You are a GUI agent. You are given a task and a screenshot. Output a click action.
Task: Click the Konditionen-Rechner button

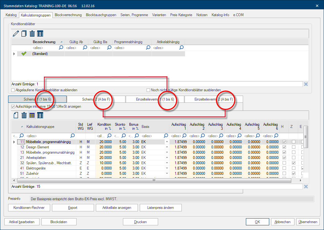(x=29, y=208)
